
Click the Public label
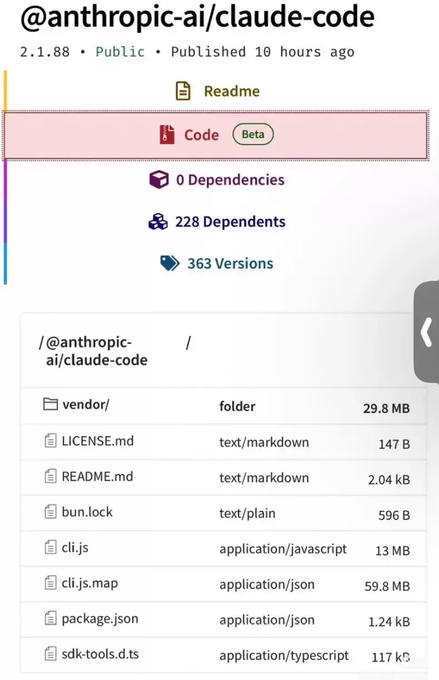click(x=120, y=52)
